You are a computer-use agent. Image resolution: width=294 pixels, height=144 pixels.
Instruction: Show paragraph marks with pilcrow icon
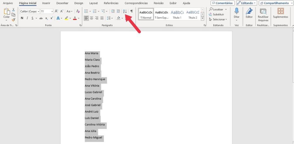click(x=131, y=11)
